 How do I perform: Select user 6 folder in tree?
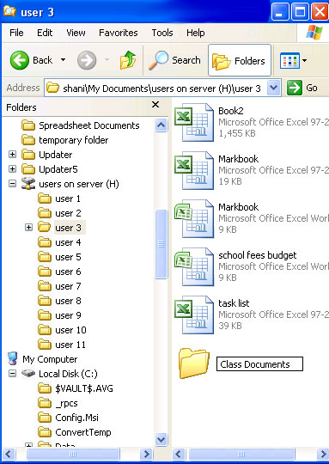coord(59,272)
